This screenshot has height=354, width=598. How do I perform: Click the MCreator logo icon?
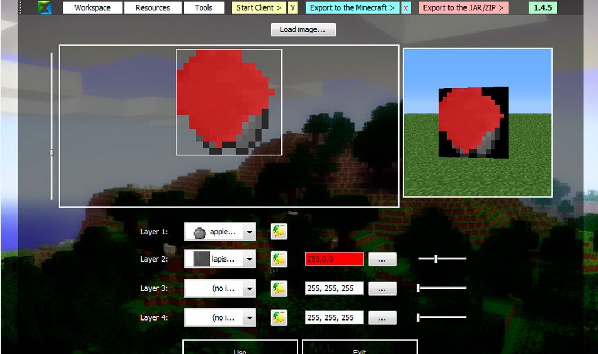tap(45, 7)
